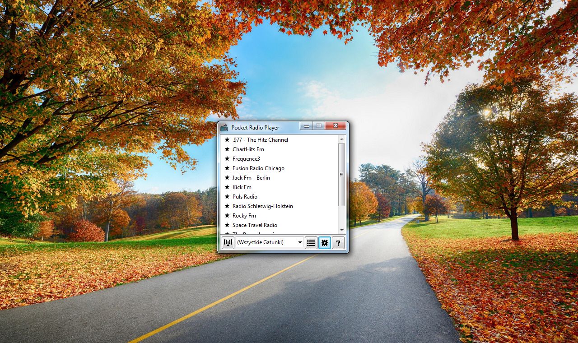Click the radio stream antenna button
Screen dimensions: 578x343
tap(228, 243)
